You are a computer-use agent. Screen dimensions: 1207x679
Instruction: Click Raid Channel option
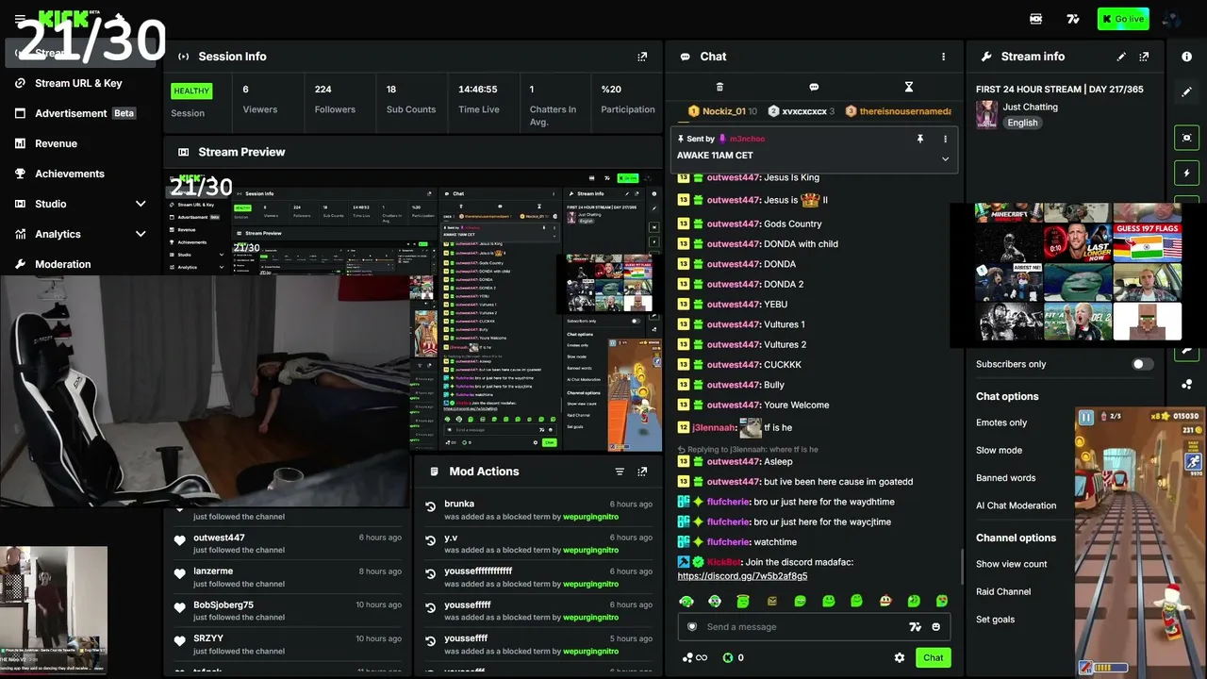tap(1003, 591)
